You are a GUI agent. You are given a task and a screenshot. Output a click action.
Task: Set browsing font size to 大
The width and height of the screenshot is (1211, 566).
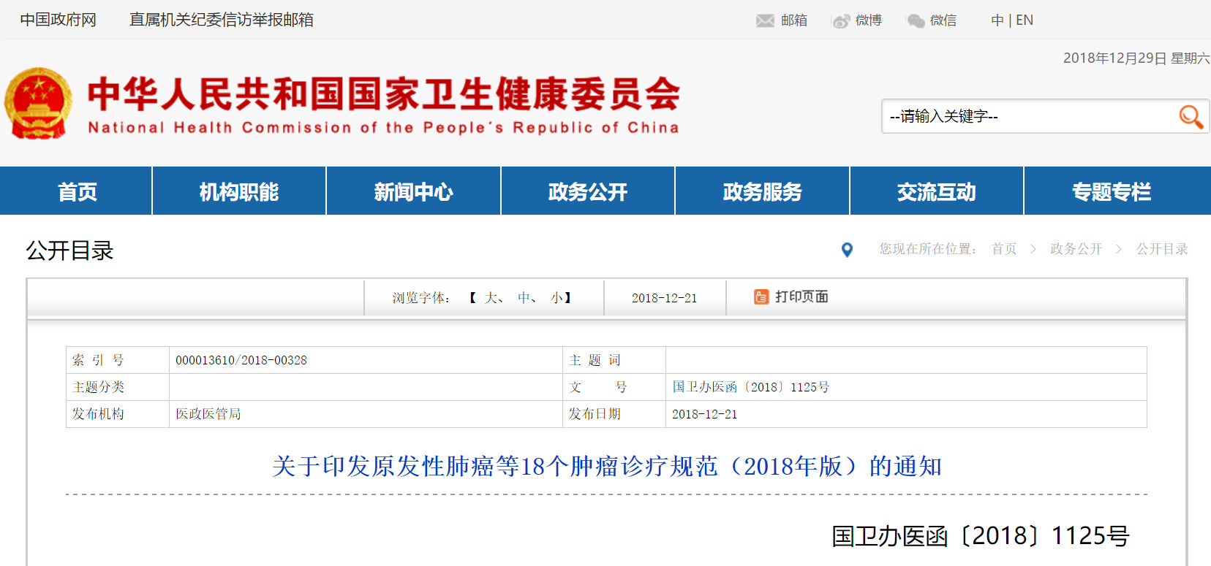[x=491, y=298]
